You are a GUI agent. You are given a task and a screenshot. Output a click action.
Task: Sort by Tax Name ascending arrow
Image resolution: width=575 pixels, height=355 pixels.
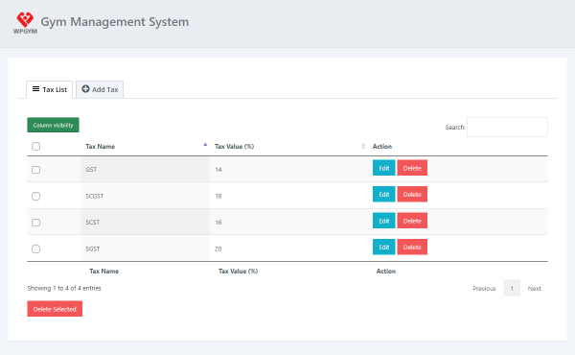[x=205, y=145]
